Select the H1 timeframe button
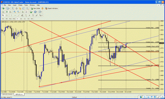This screenshot has width=165, height=99. (18, 19)
